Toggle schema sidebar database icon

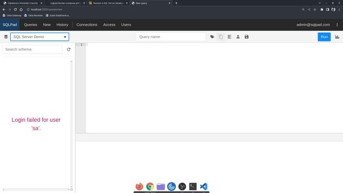point(6,37)
